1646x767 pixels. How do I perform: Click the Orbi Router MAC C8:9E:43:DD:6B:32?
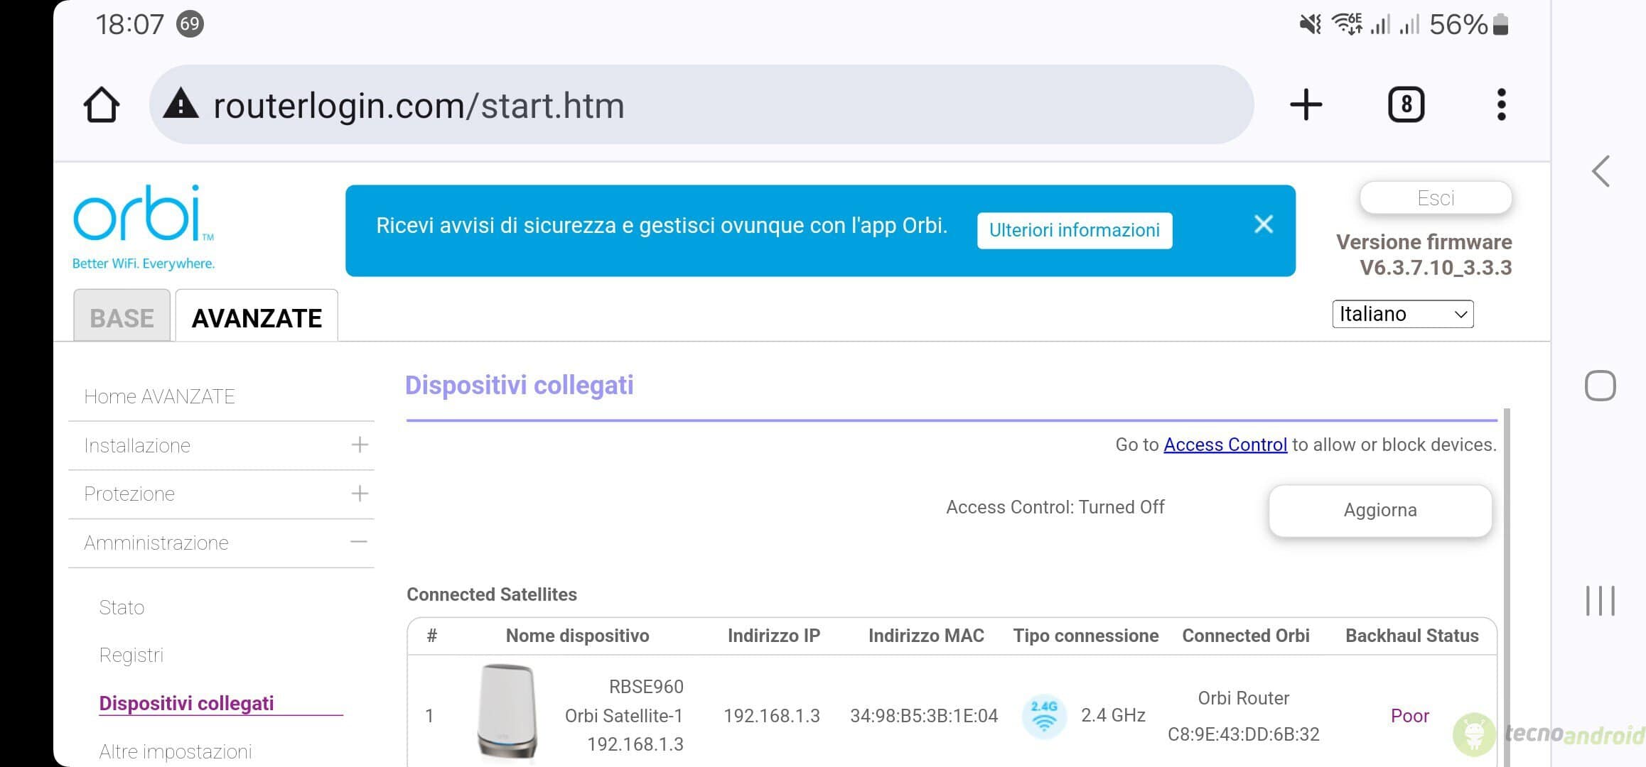(x=1243, y=734)
